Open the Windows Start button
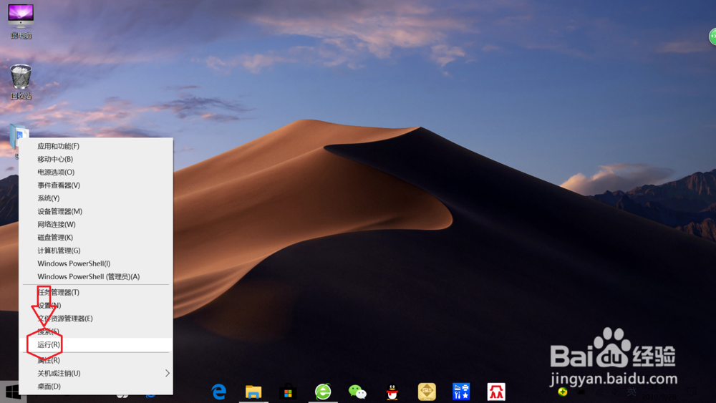The width and height of the screenshot is (716, 403). [x=12, y=392]
